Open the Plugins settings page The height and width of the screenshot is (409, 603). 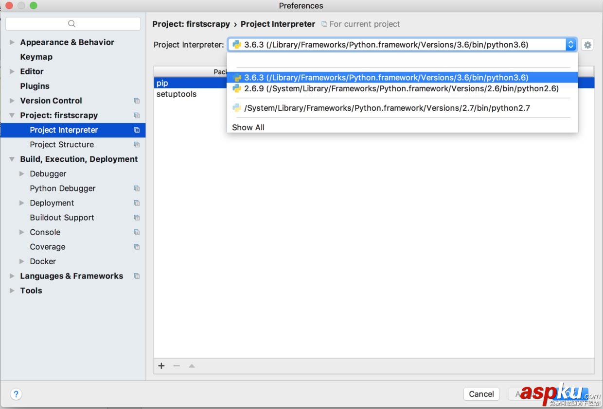tap(35, 86)
